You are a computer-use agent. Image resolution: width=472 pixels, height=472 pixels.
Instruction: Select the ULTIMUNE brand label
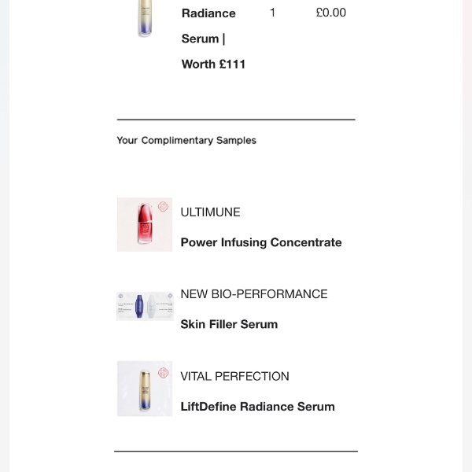tap(210, 212)
